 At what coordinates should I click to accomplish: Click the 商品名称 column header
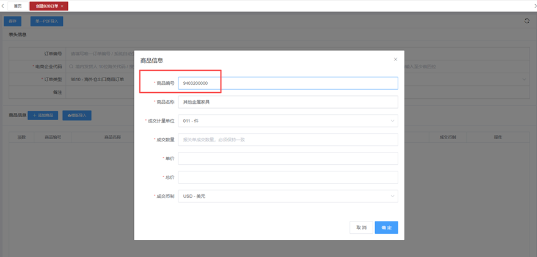112,137
